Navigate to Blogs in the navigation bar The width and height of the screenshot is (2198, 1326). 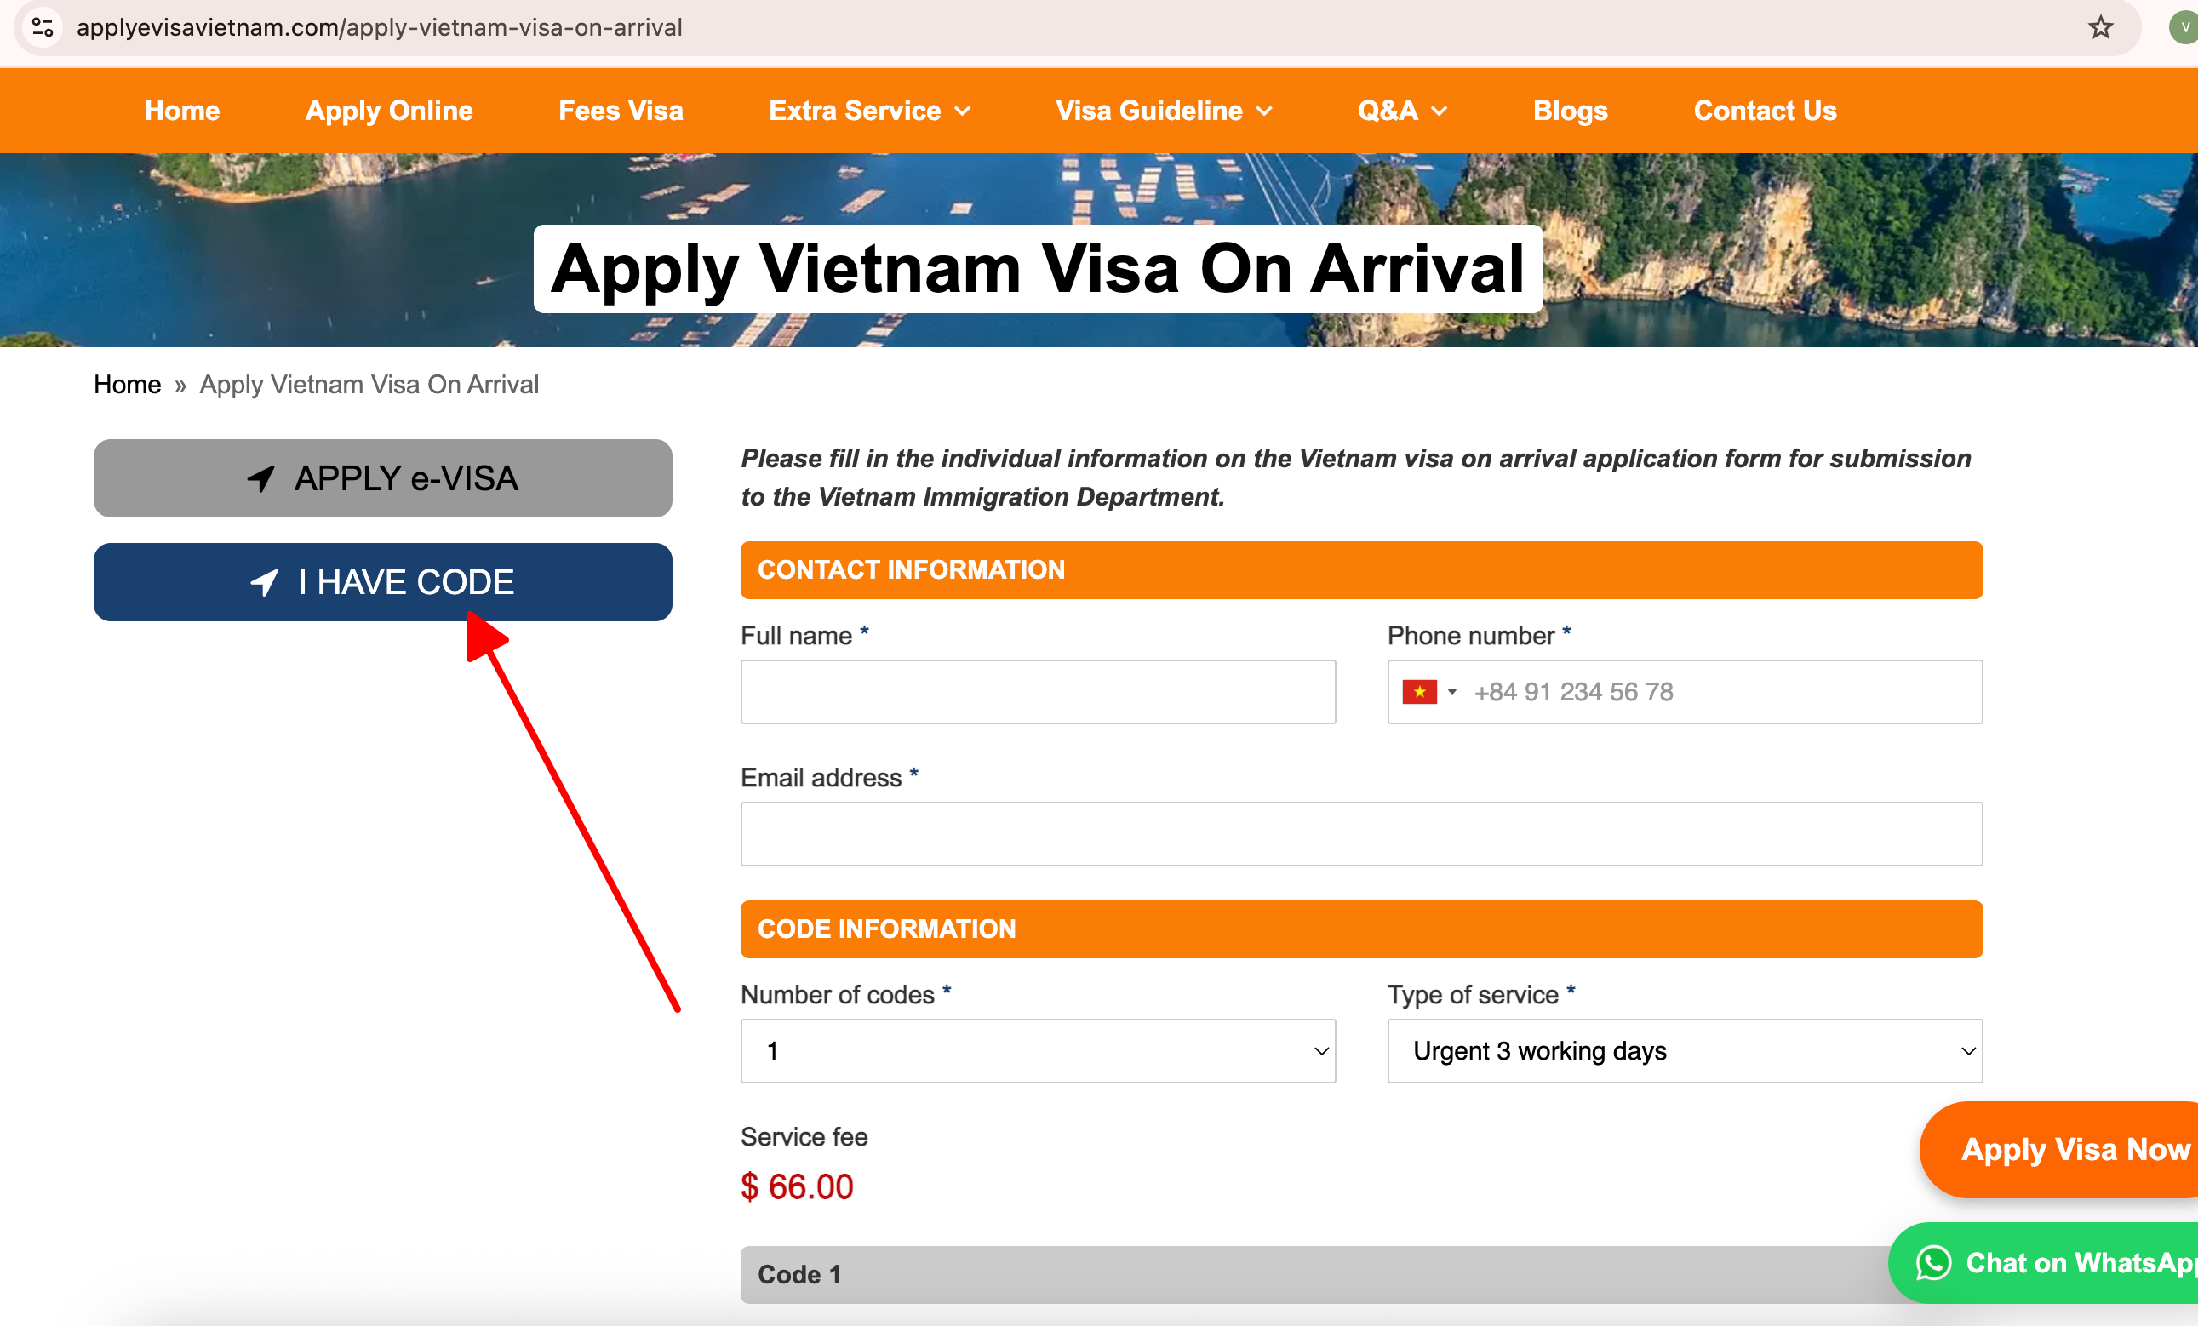point(1570,111)
